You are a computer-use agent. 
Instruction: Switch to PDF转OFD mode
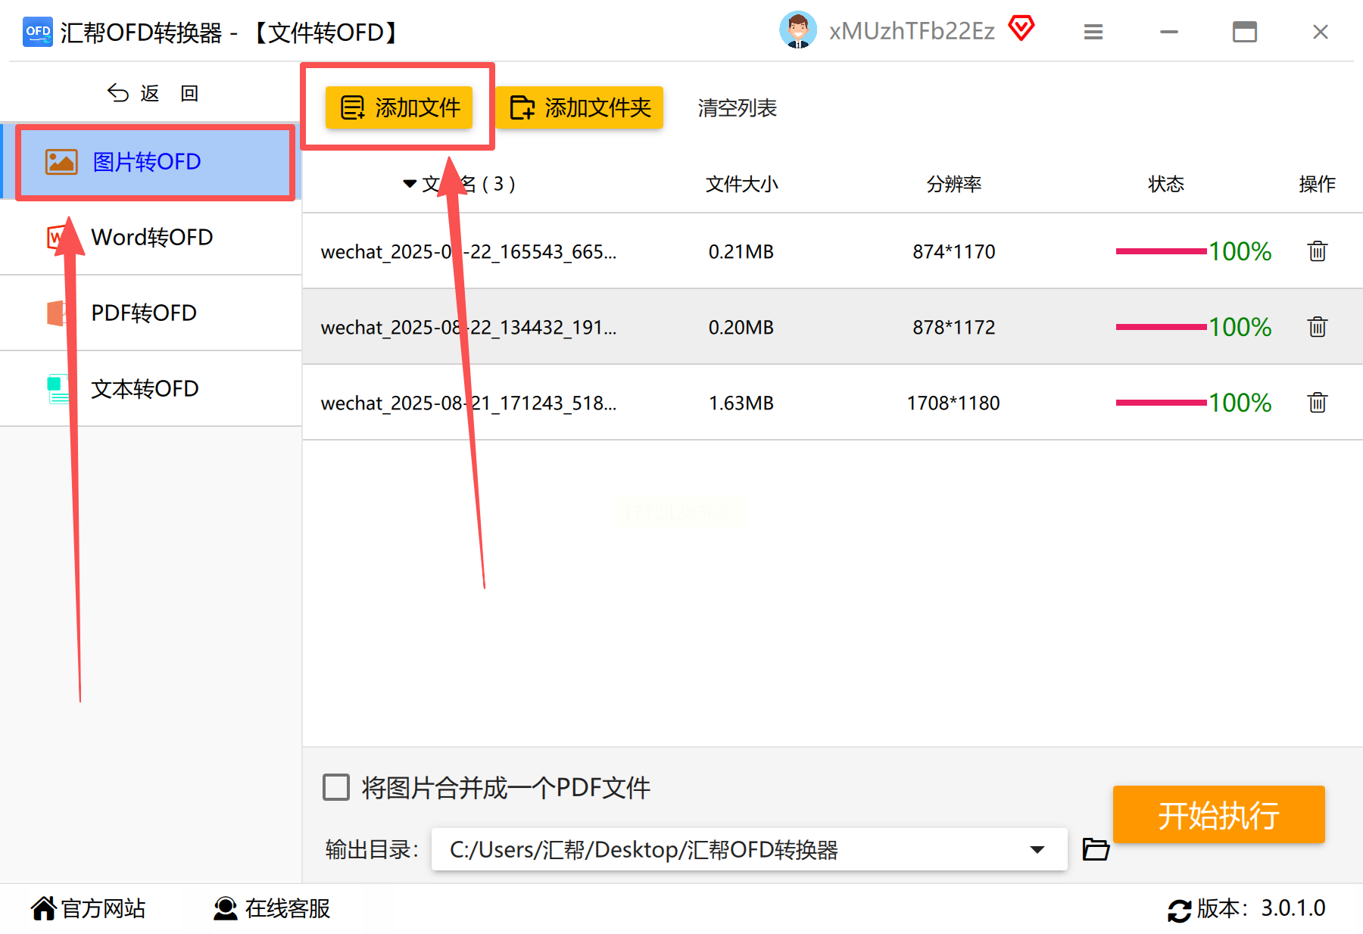point(151,313)
